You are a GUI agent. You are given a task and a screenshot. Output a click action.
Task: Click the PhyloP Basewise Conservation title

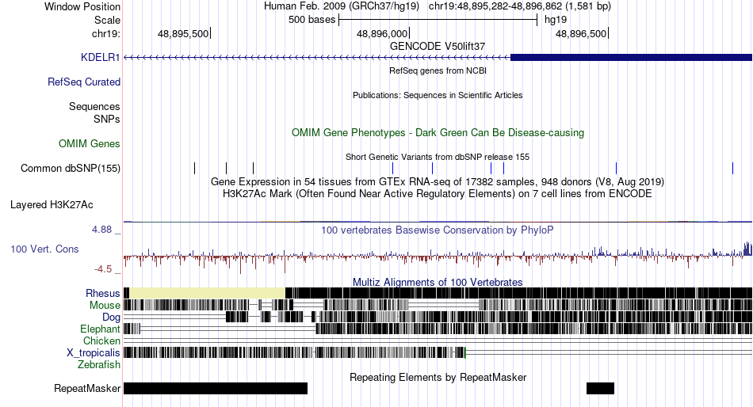[x=438, y=230]
